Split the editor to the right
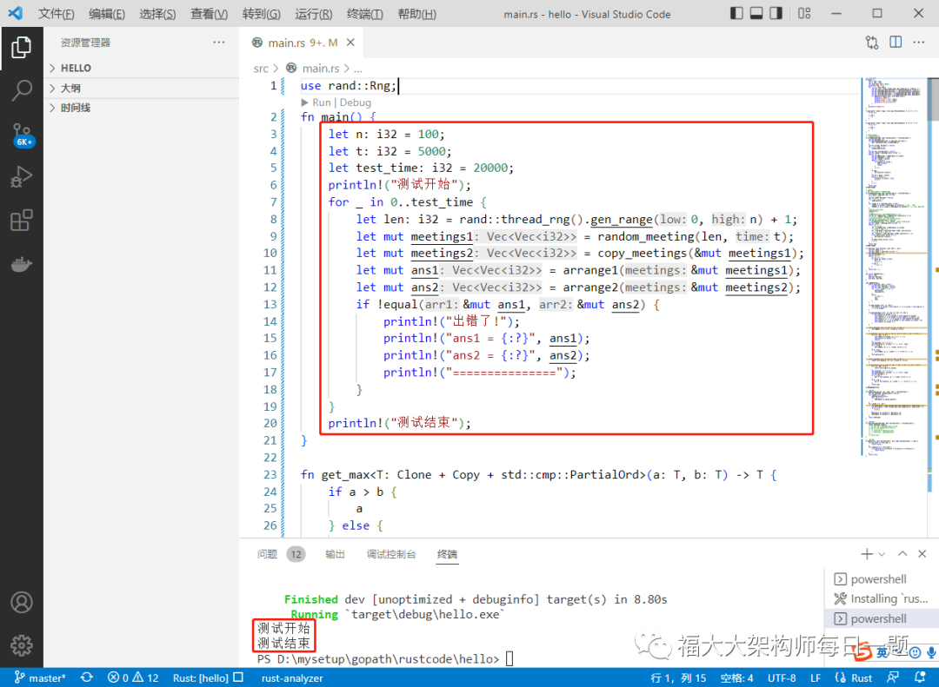Screen dimensions: 939x687 [896, 42]
